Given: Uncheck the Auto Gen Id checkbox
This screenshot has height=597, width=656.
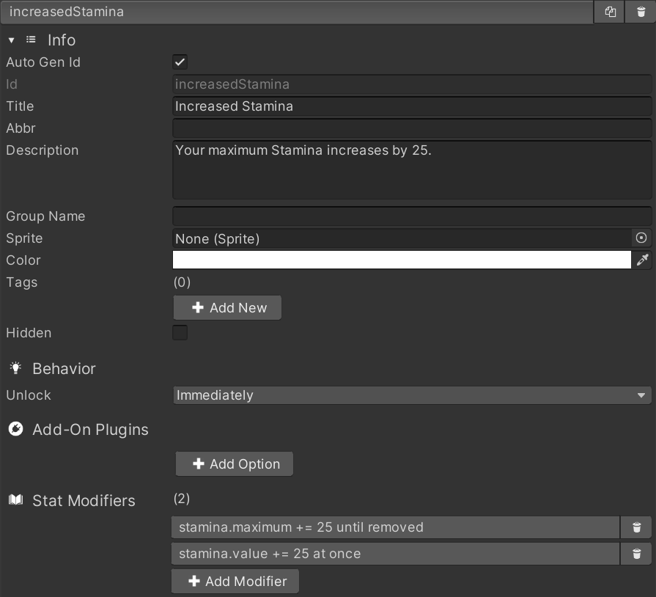Looking at the screenshot, I should coord(180,62).
